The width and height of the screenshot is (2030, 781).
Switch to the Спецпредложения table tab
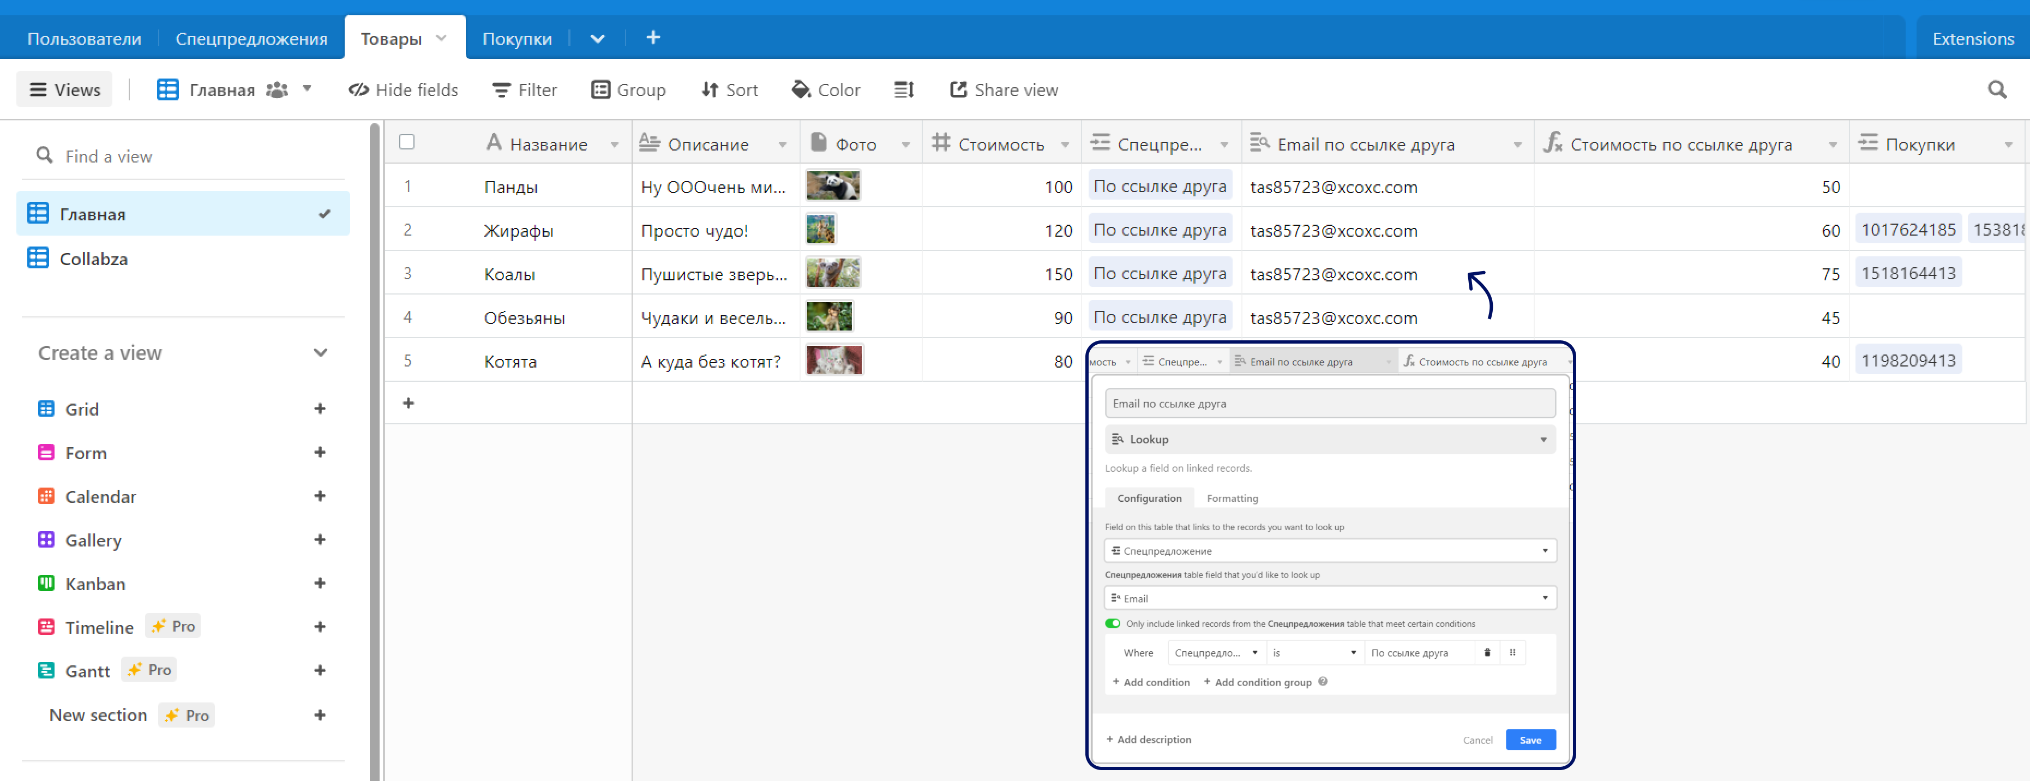point(251,38)
